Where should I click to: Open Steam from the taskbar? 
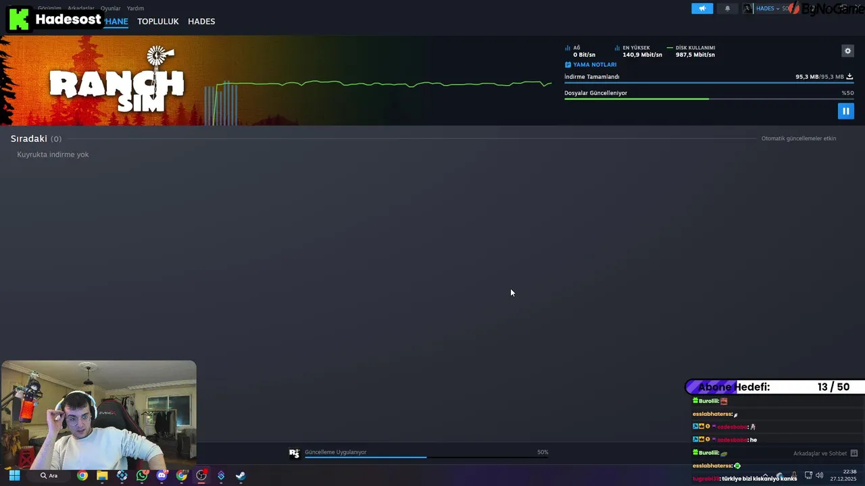(241, 475)
